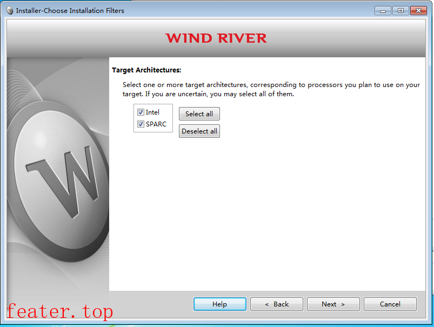Click the WIND RIVER logo banner
The image size is (434, 327).
click(x=216, y=38)
